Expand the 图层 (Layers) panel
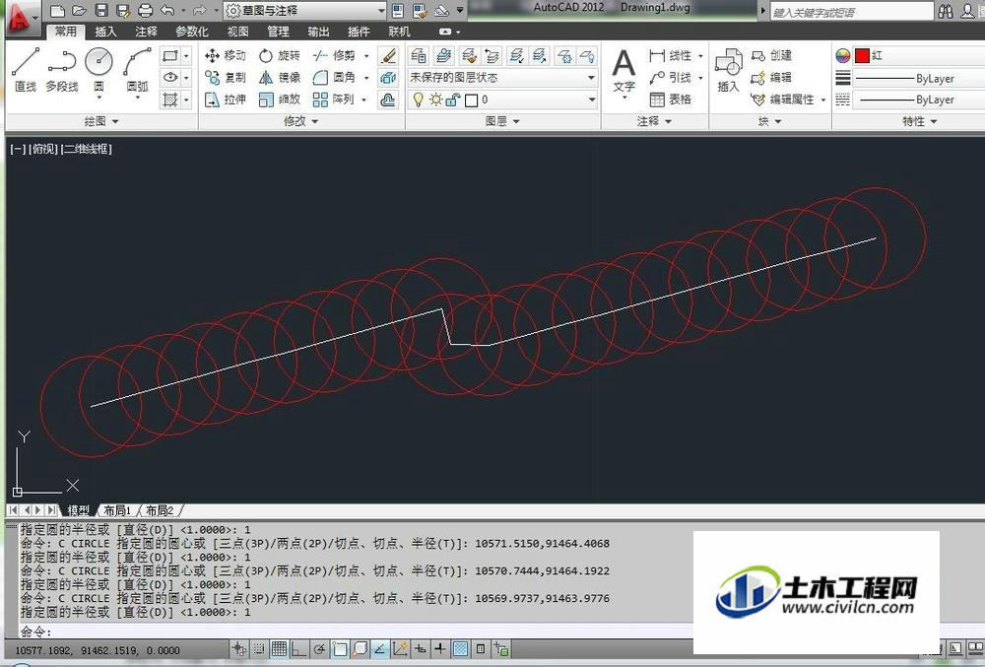 pos(502,121)
